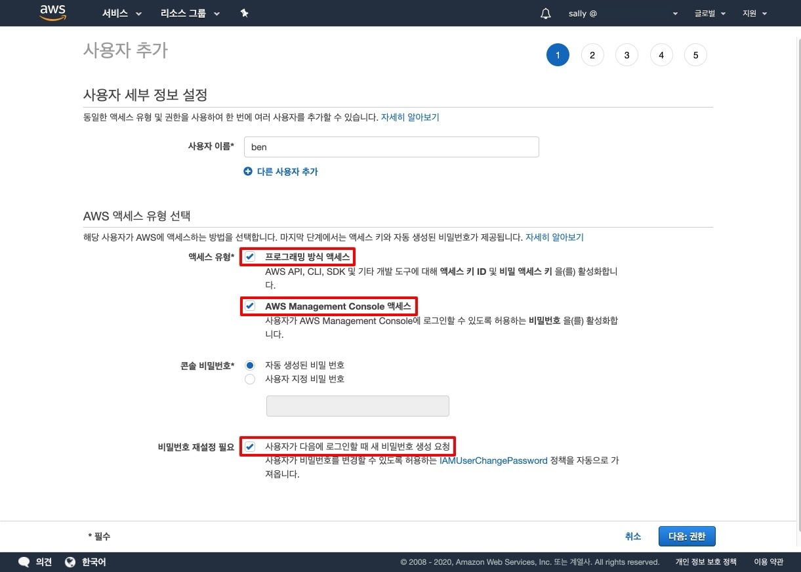
Task: Click the AWS logo home icon
Action: point(53,13)
